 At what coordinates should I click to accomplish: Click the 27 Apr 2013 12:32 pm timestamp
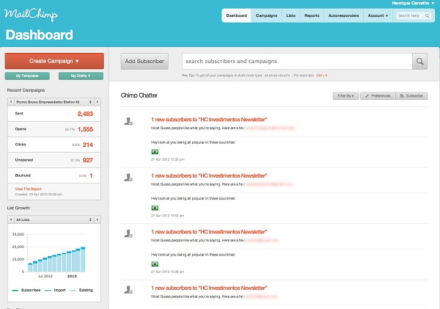click(x=167, y=159)
